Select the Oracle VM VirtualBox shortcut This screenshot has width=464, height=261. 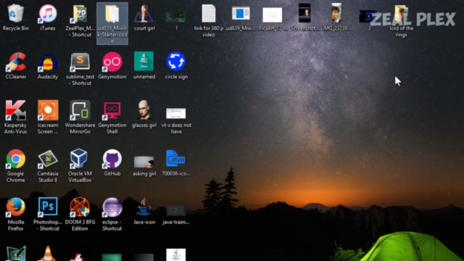coord(79,159)
